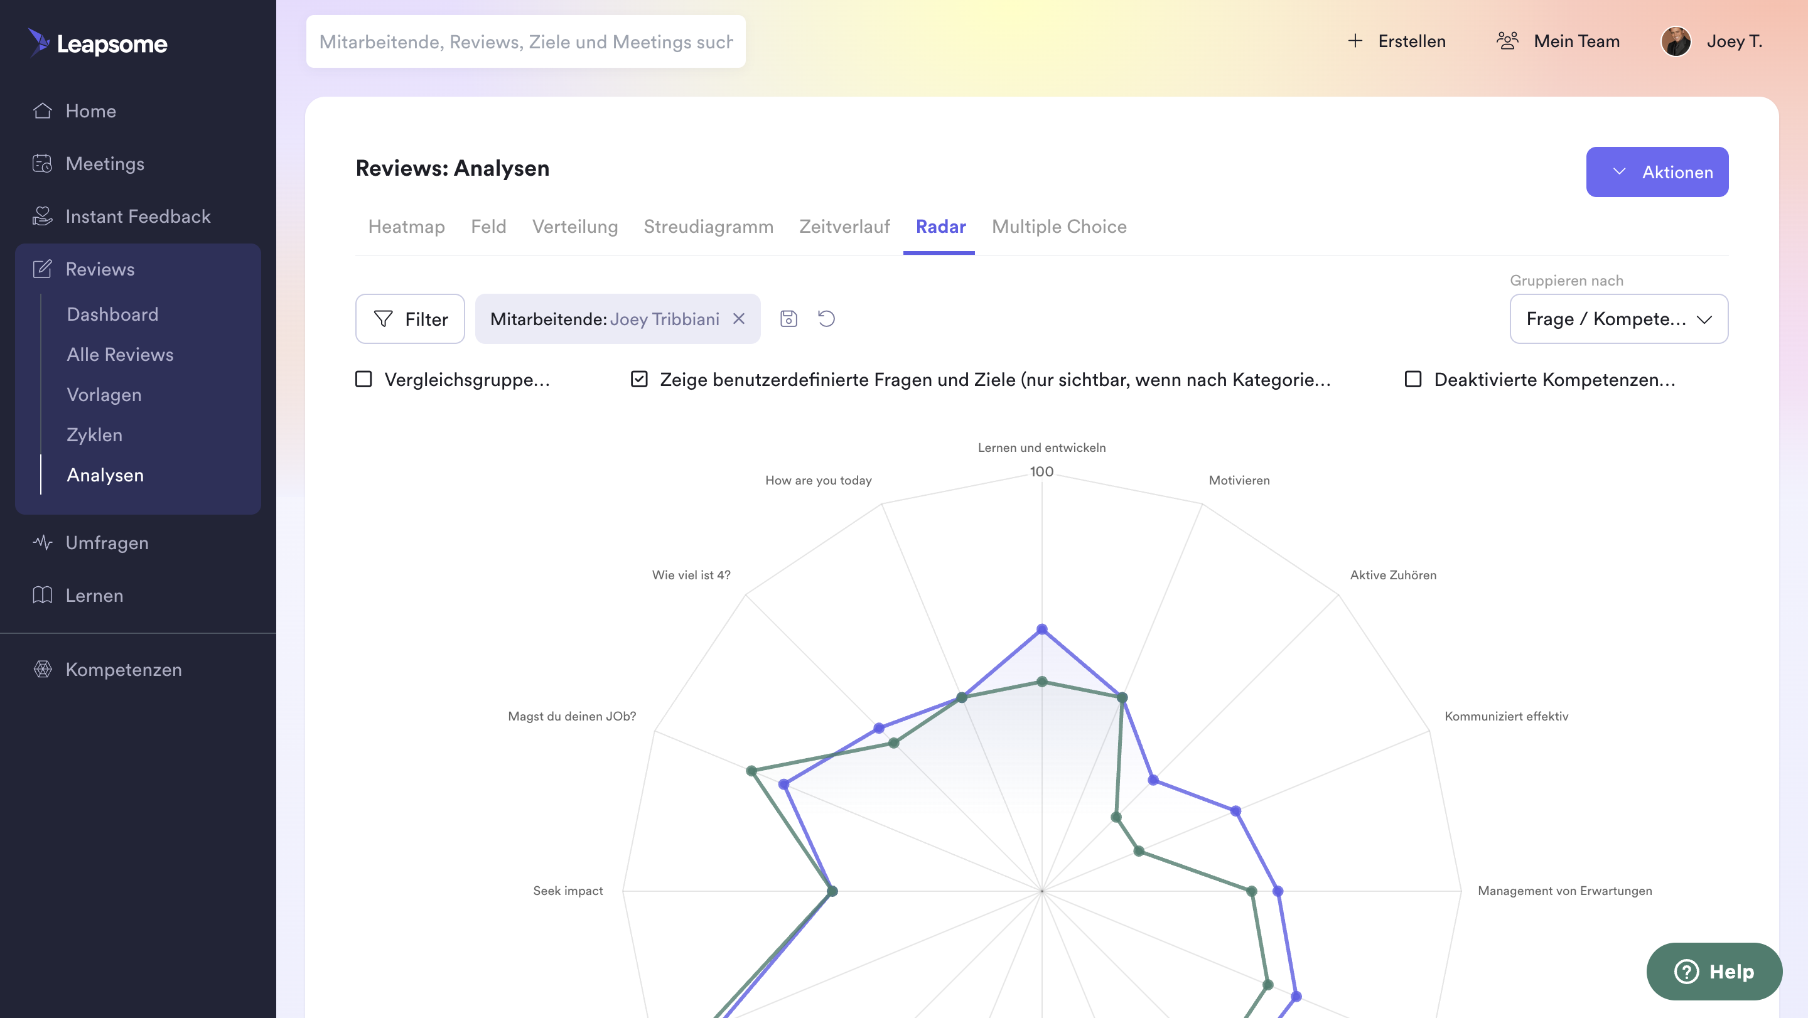Screen dimensions: 1808x1018
Task: Click the Mitarbeitende: Joey Tribbiani filter chip text
Action: 605,319
